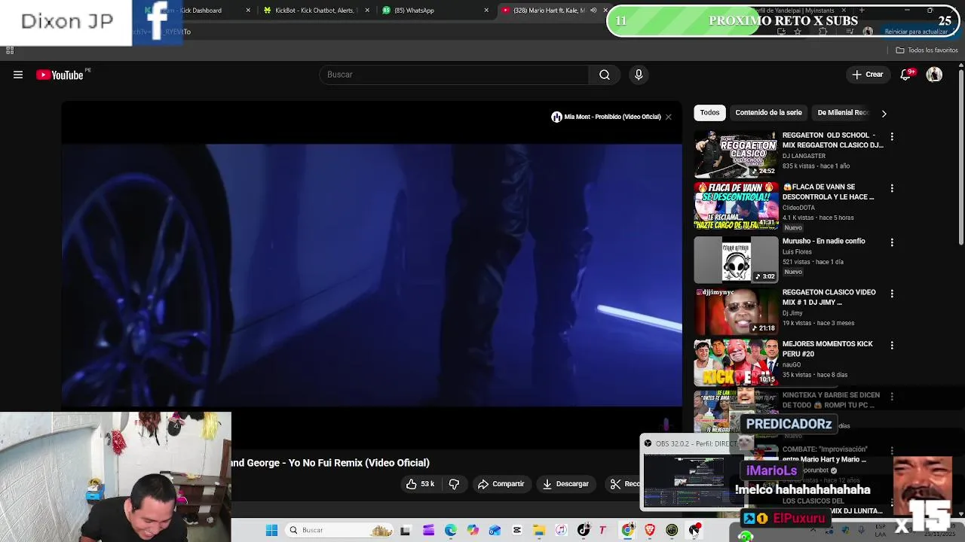The width and height of the screenshot is (965, 542).
Task: Select Contenido de la serie chip
Action: click(x=768, y=112)
